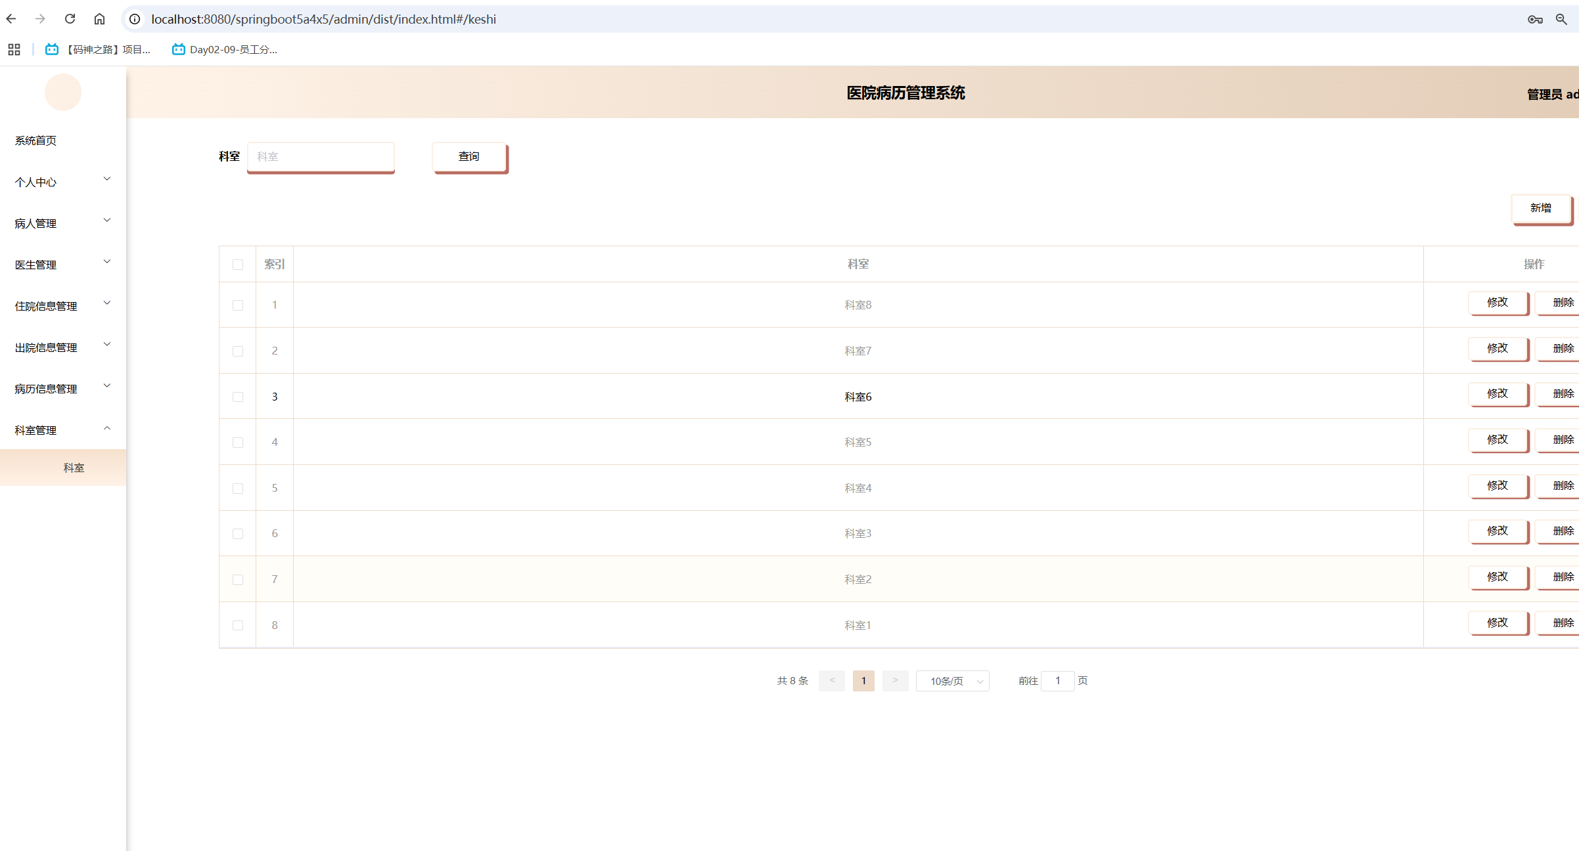View site info icon in address bar
This screenshot has height=851, width=1579.
[x=135, y=19]
